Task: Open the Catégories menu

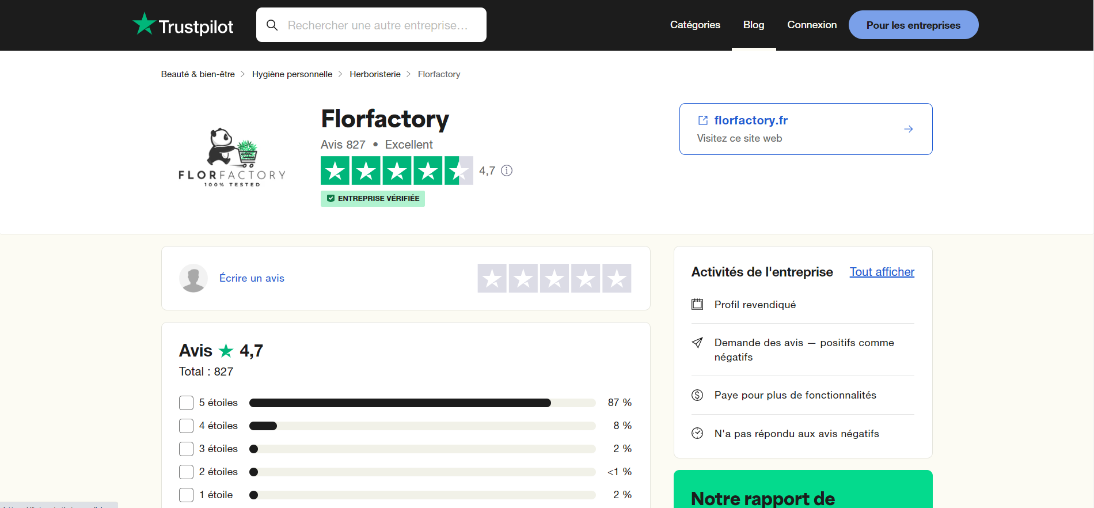Action: pyautogui.click(x=695, y=25)
